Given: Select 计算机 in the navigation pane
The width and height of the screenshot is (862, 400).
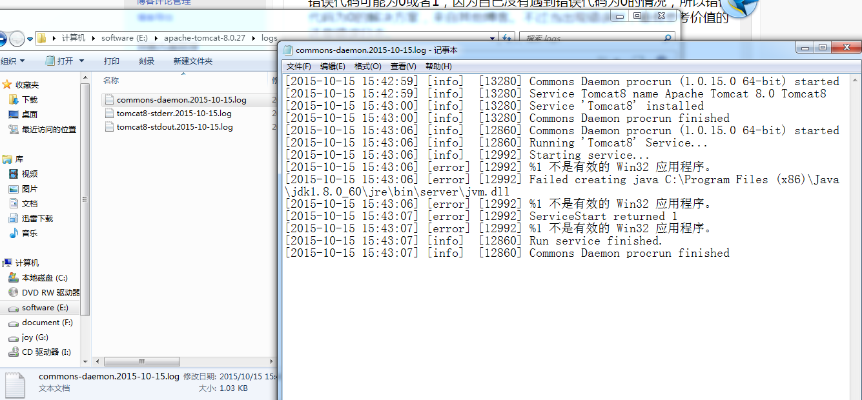Looking at the screenshot, I should click(x=27, y=263).
